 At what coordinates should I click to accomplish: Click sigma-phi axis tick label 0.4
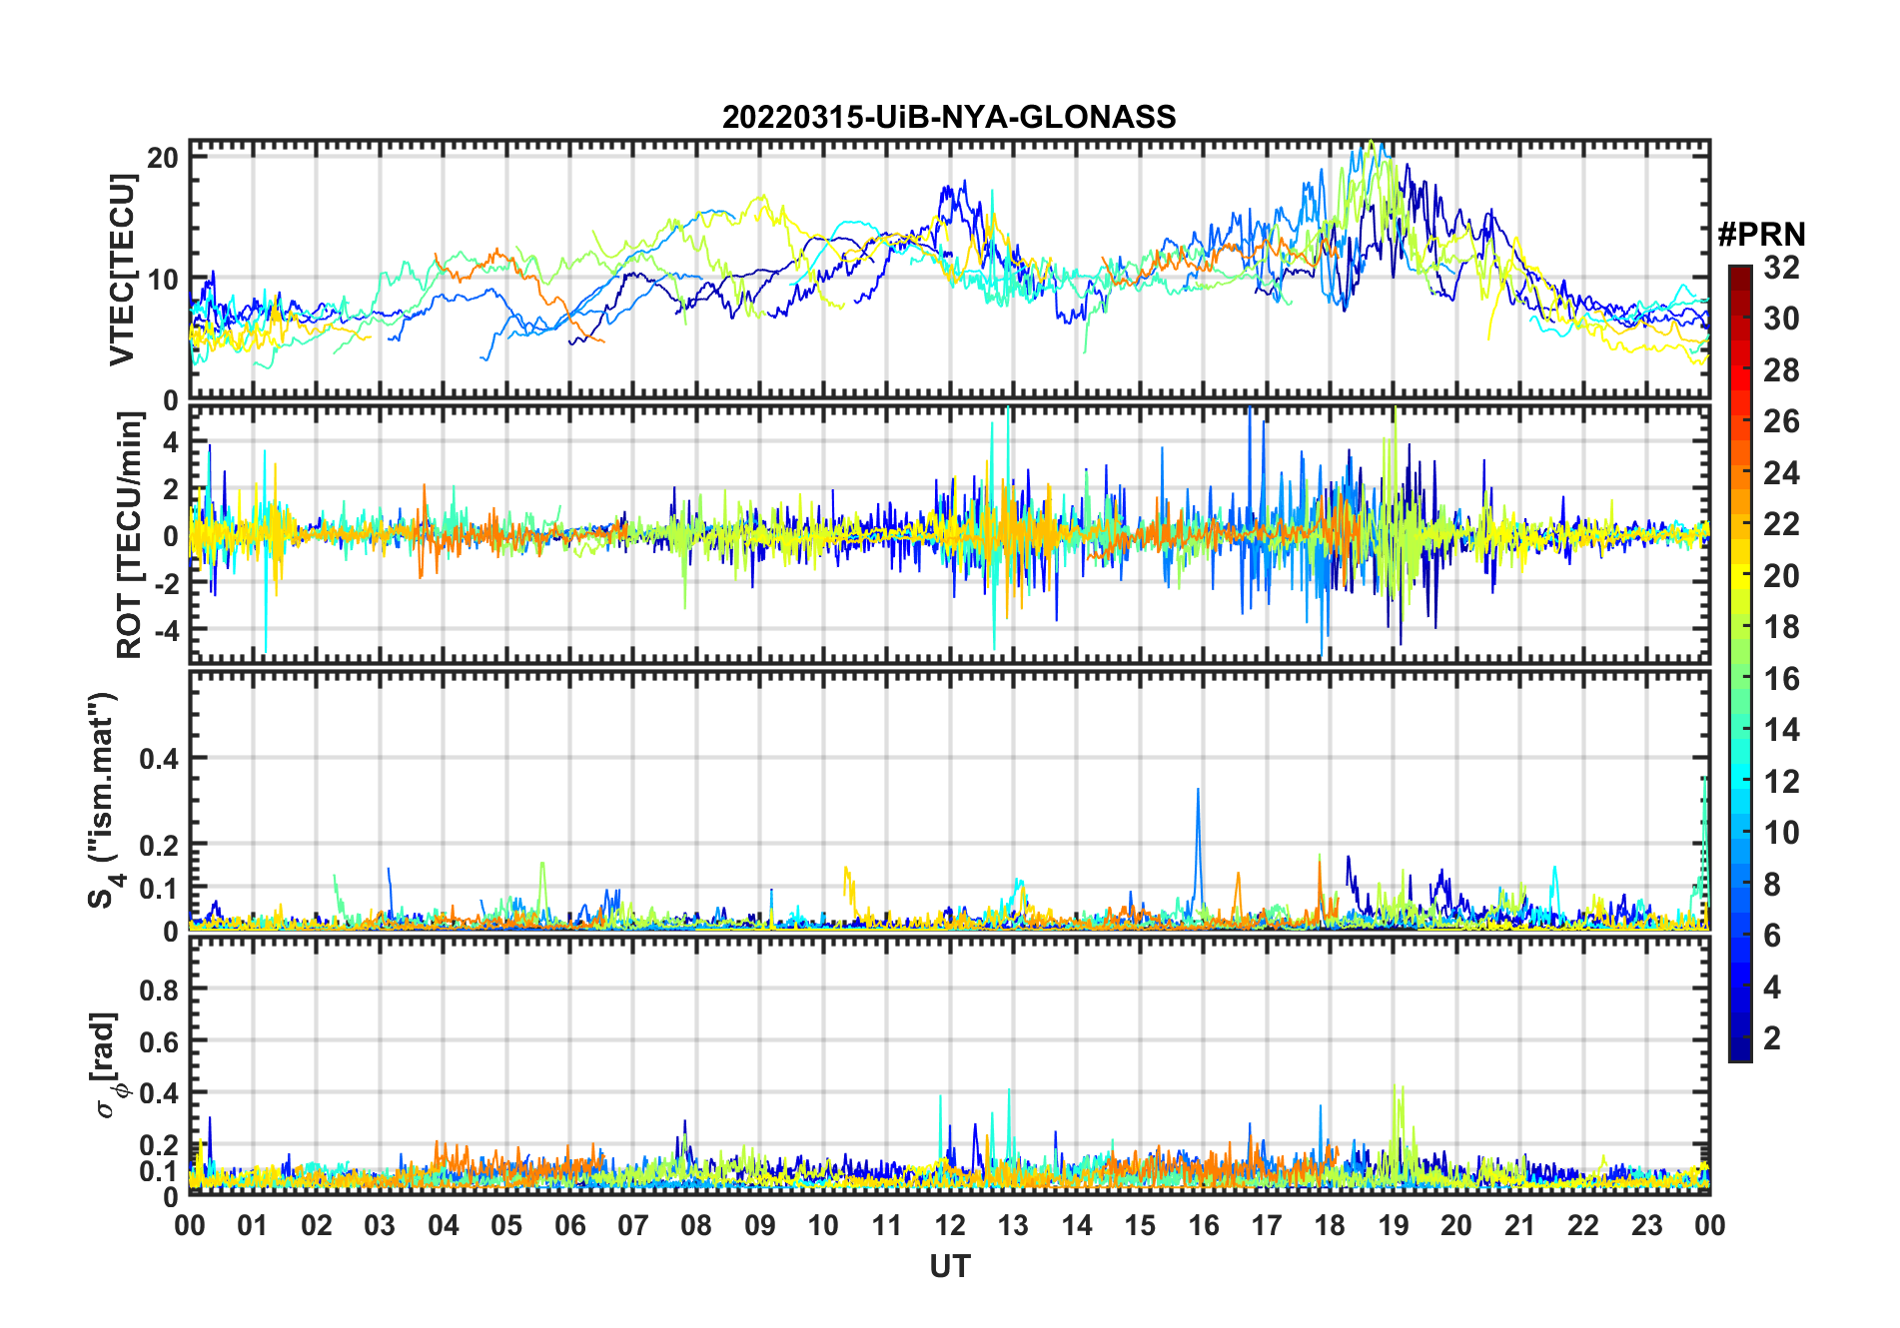[160, 1093]
